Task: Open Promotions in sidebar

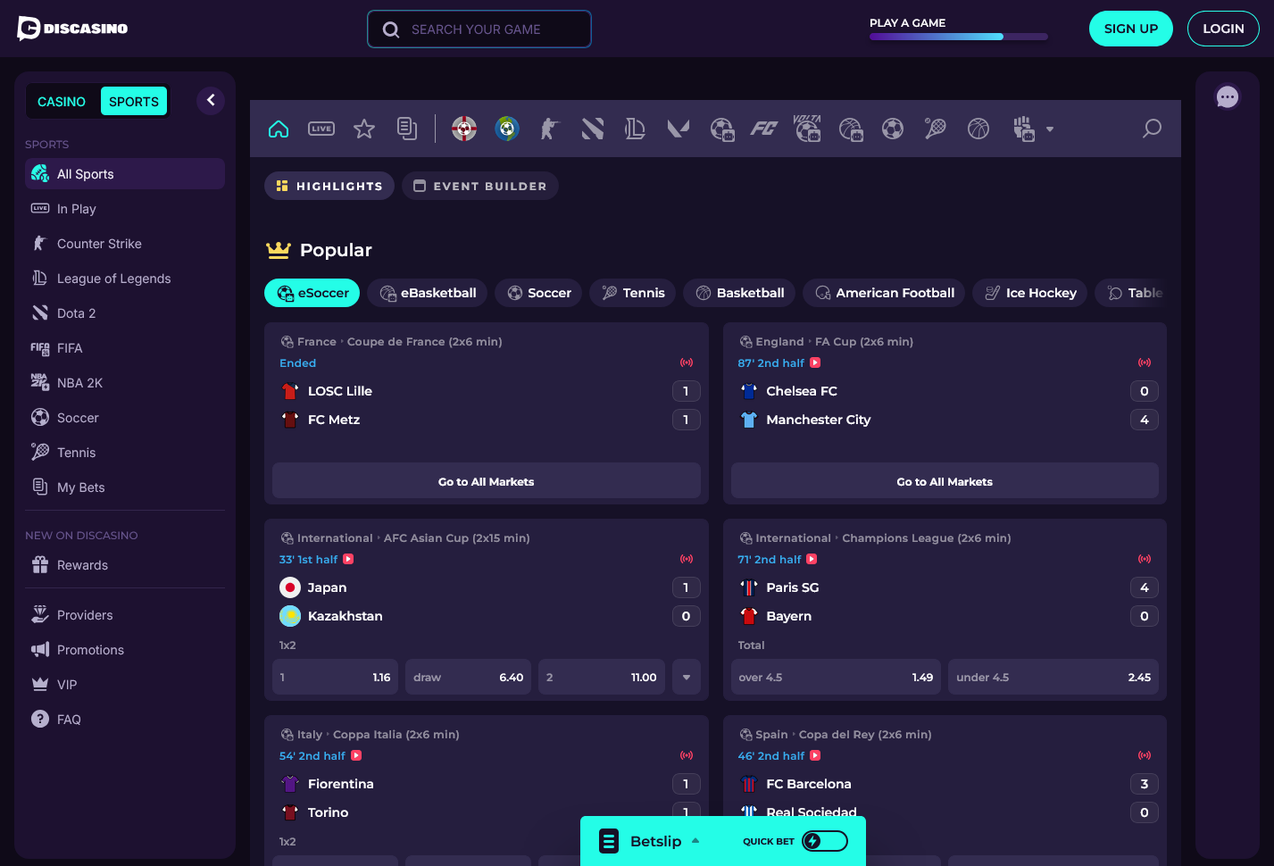Action: click(125, 650)
